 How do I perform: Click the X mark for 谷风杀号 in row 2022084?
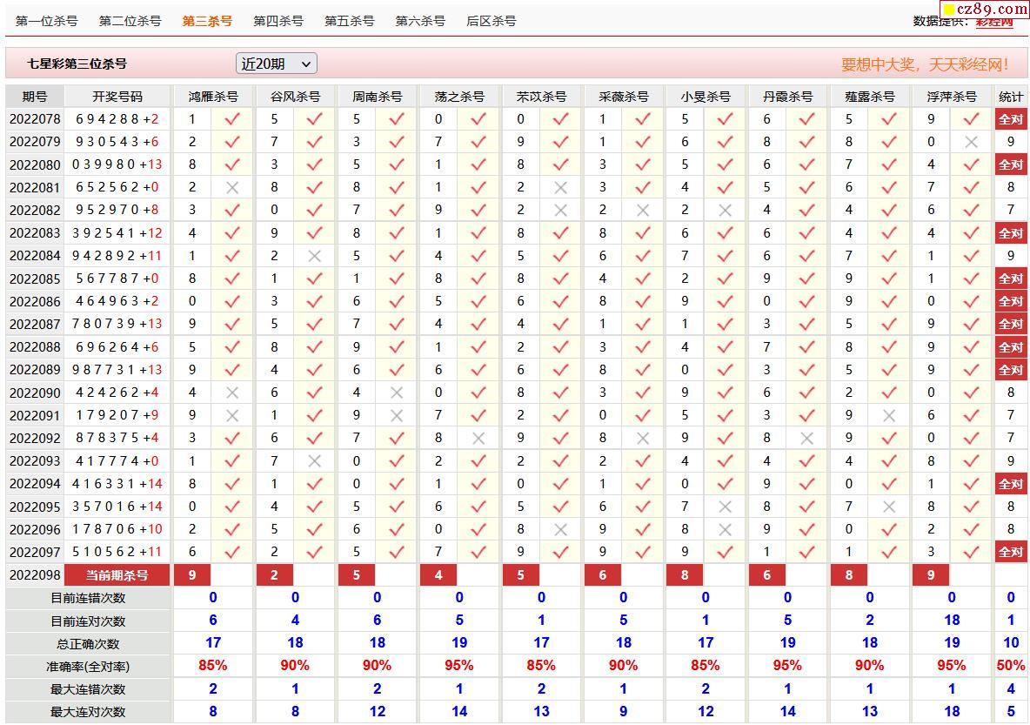(314, 256)
